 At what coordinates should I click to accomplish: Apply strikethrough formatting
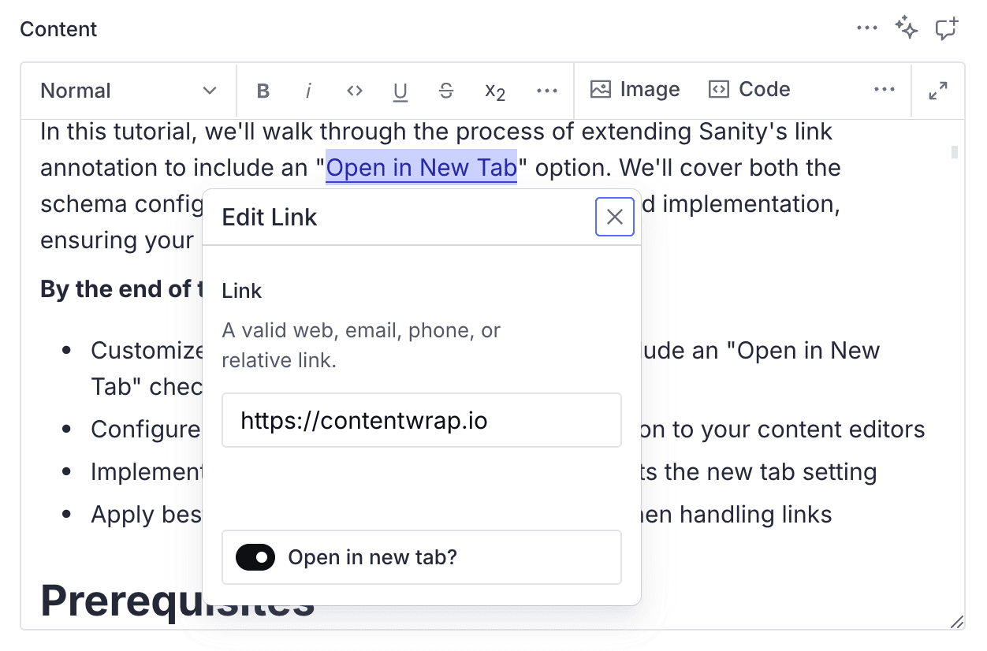[447, 90]
